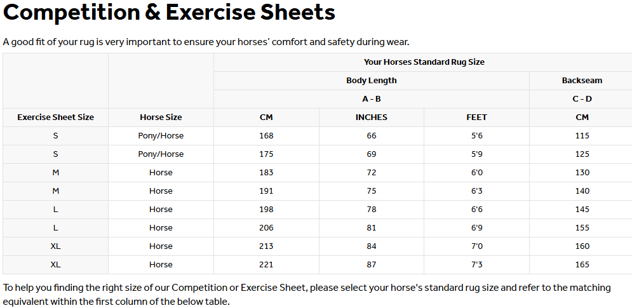Select the 5'9 feet cell

476,154
